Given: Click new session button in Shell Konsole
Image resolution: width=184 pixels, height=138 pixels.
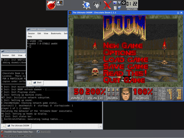Looking at the screenshot, I should tap(29, 83).
